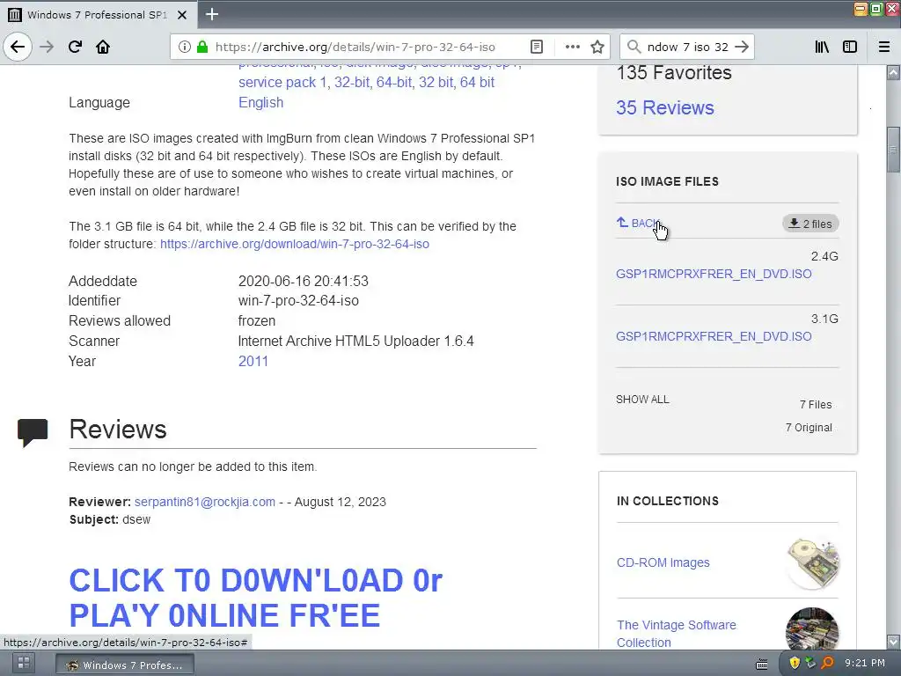Bookmark this page with the star icon

click(x=597, y=47)
